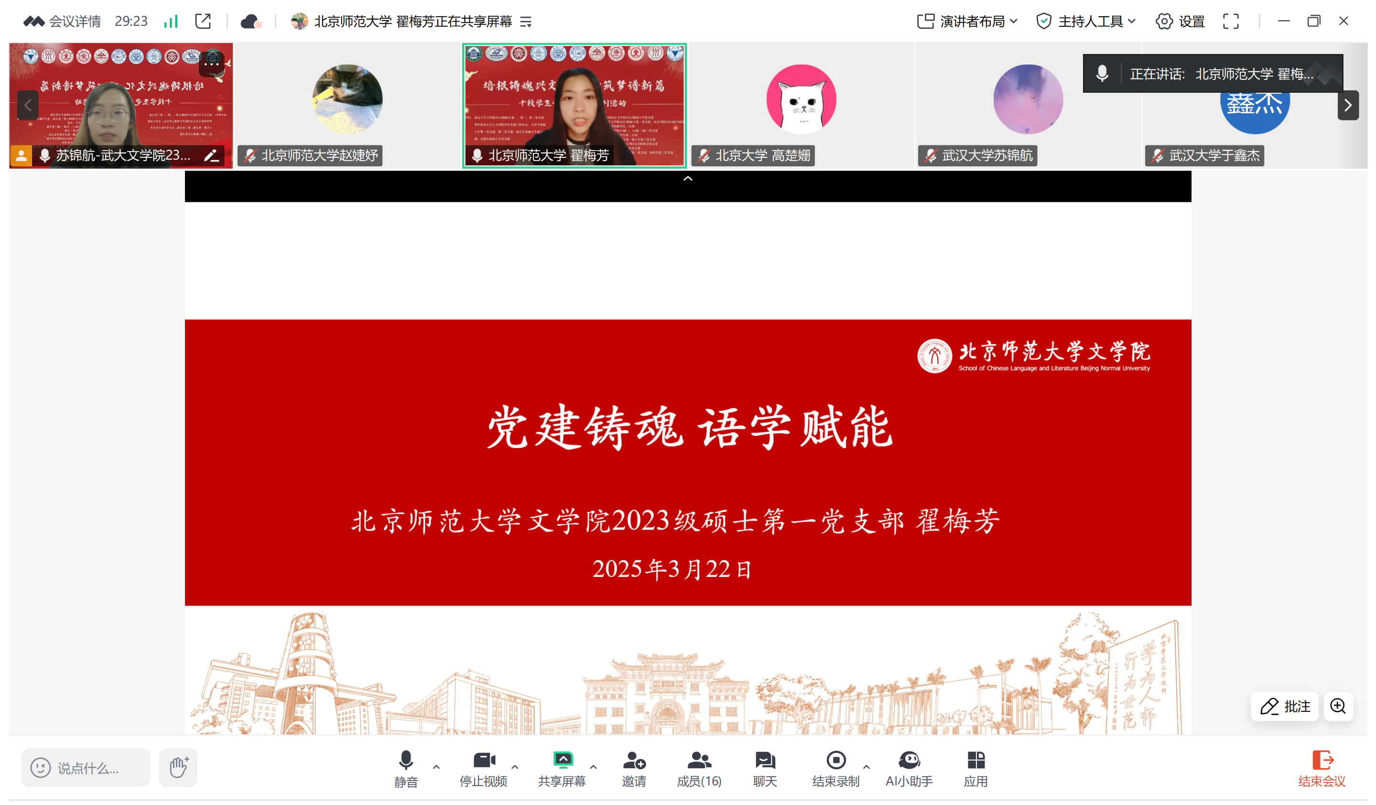Invite participants with the 邀请 button

633,767
